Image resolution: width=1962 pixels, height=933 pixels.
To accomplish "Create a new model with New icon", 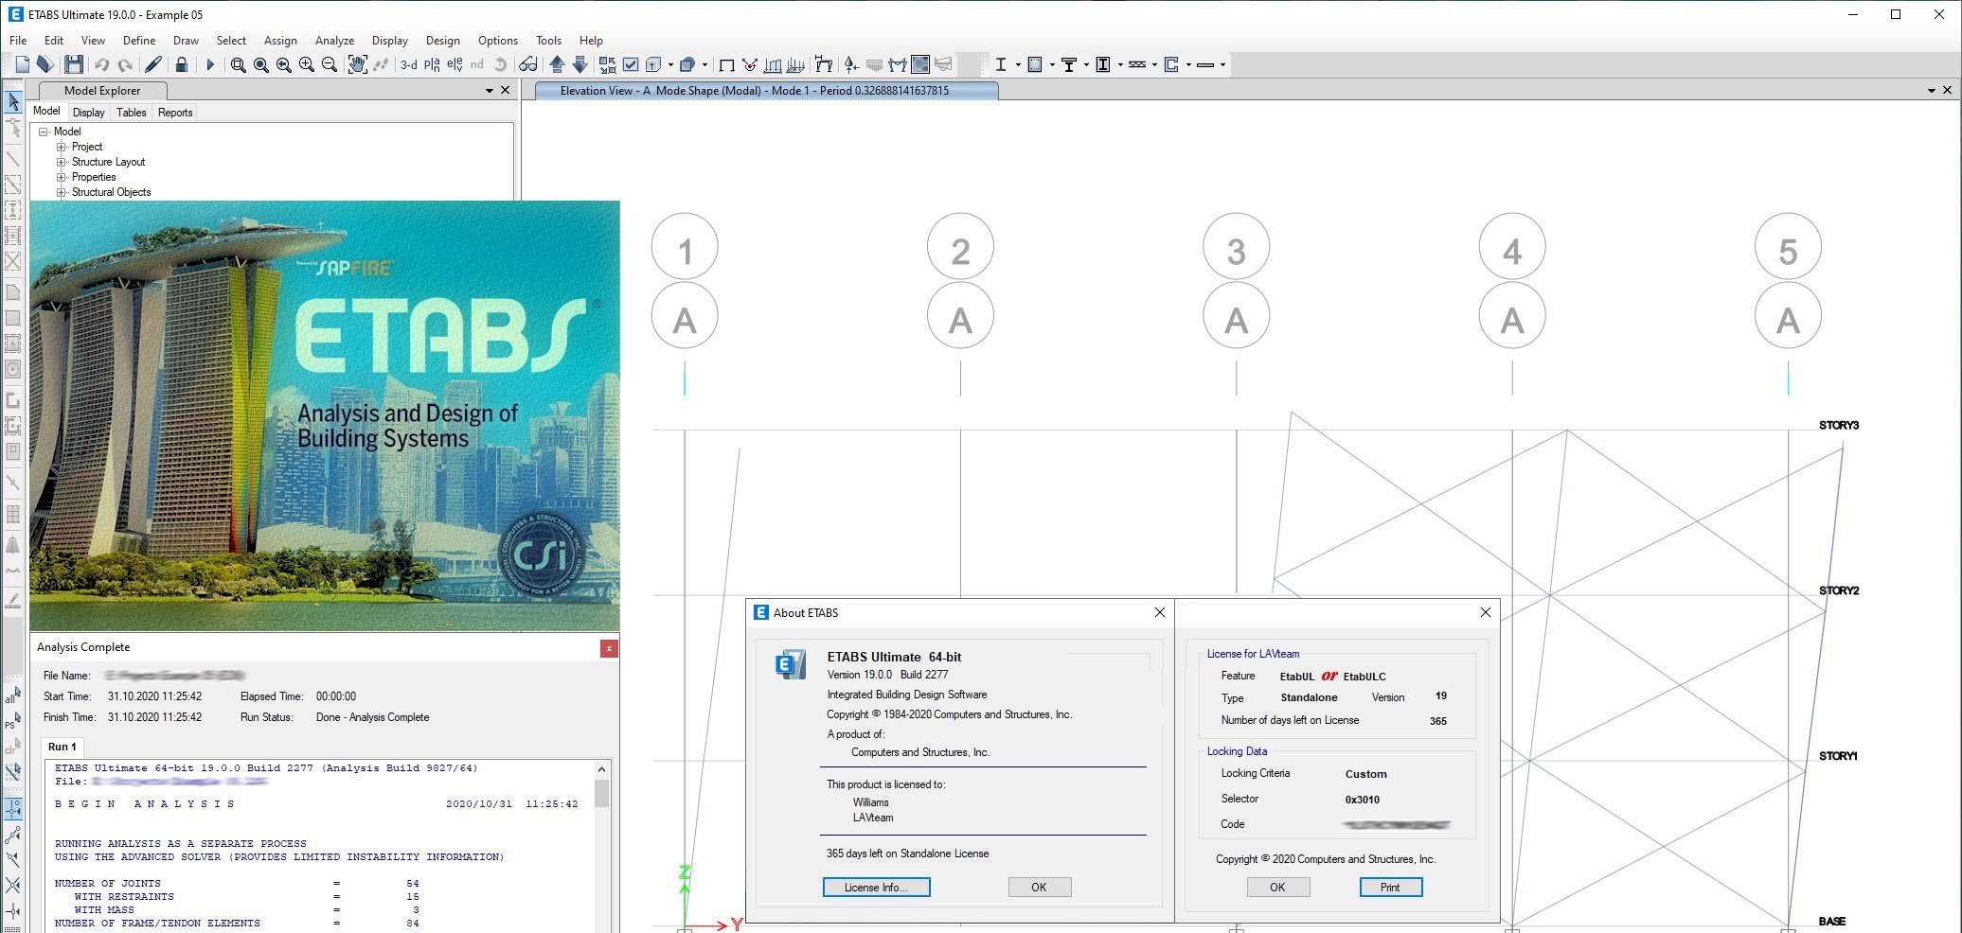I will coord(22,64).
